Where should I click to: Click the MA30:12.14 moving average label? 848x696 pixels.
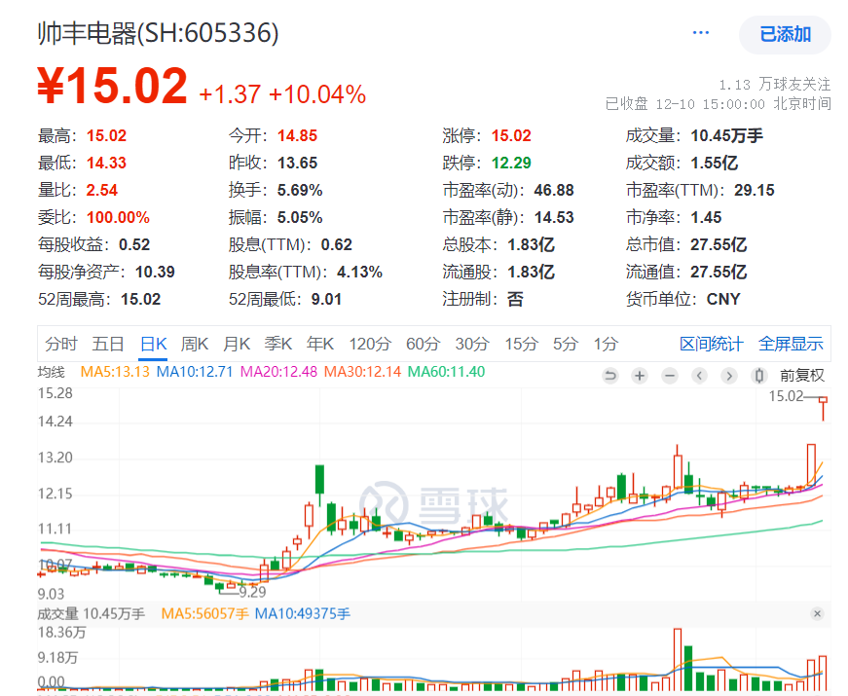(362, 372)
